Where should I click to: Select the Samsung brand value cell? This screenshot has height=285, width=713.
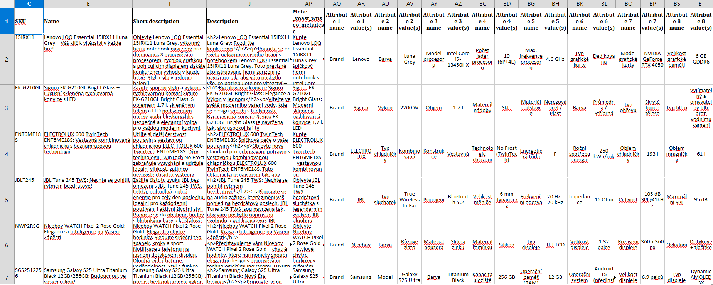tap(361, 277)
